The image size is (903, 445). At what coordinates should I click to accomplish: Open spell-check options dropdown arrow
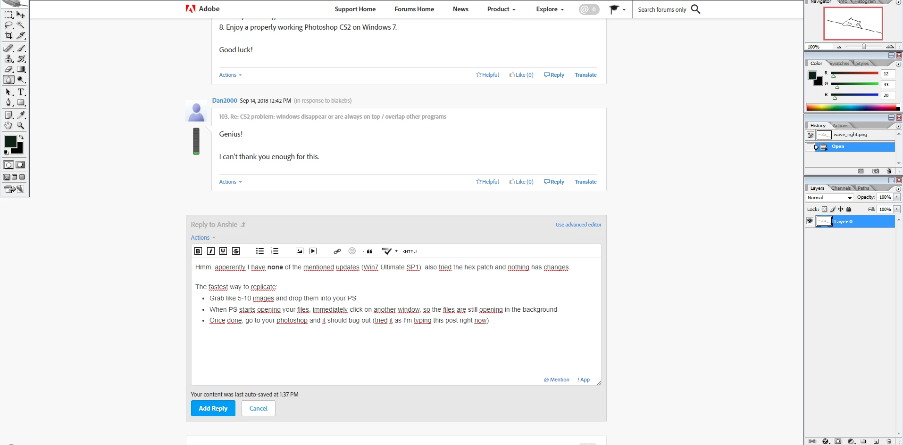(396, 251)
